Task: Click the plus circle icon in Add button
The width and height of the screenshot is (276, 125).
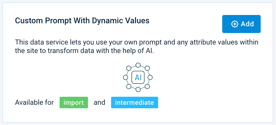Action: point(235,24)
